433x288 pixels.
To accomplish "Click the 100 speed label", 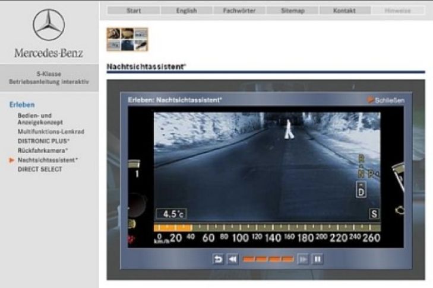I will (x=241, y=238).
